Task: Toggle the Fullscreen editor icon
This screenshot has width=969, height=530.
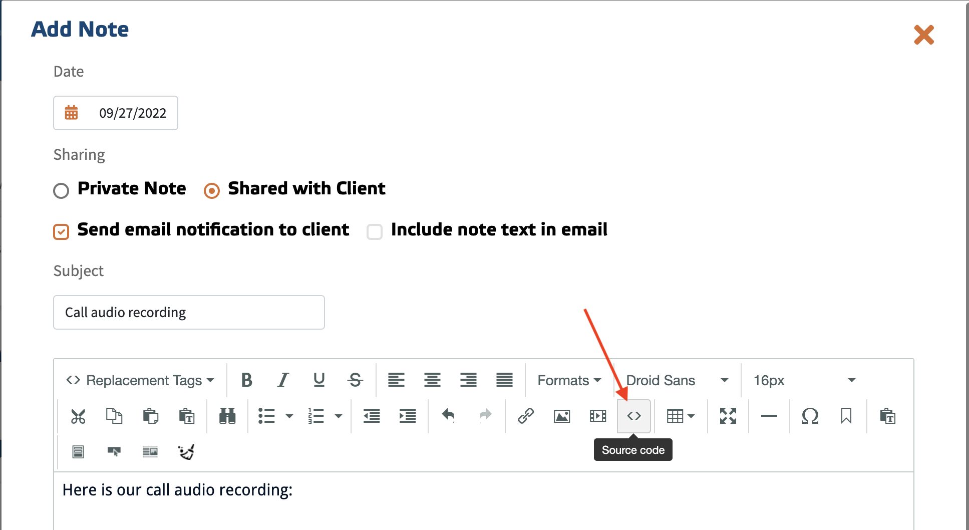Action: 728,416
